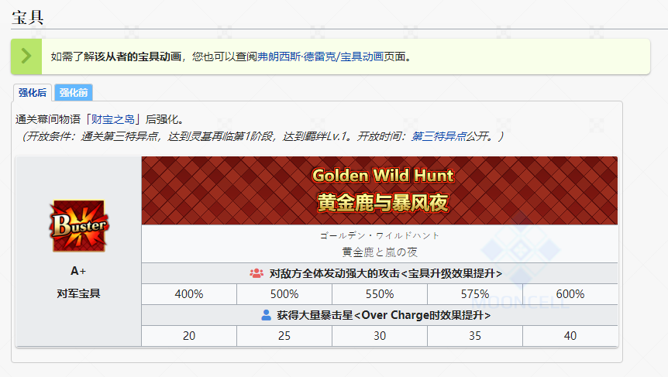Click the blue person icon for critical stars
The image size is (668, 377).
tap(267, 315)
